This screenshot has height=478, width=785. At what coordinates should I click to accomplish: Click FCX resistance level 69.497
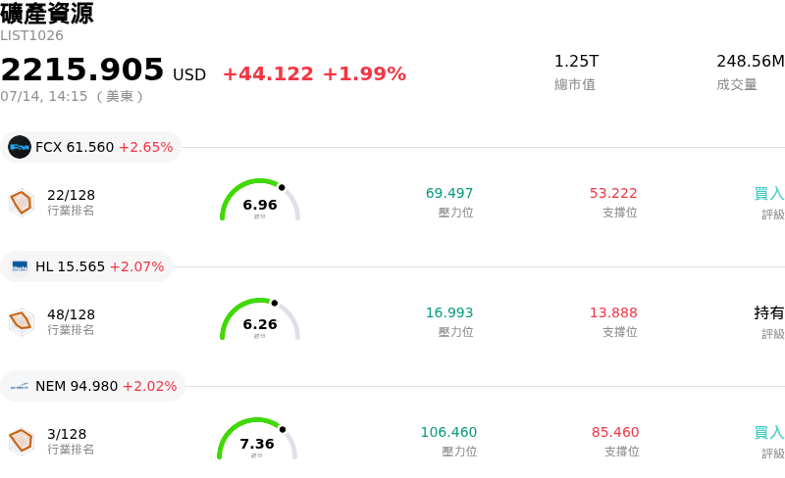[x=449, y=193]
